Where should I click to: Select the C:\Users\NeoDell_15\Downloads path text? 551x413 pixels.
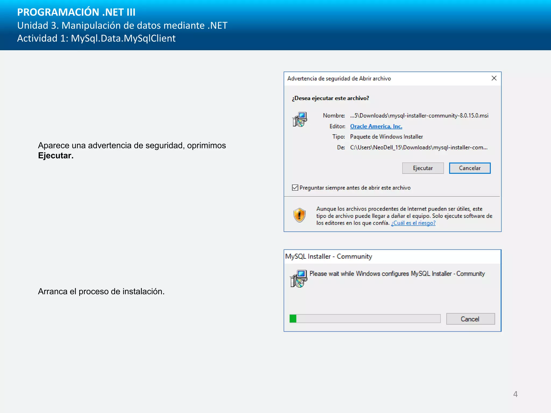[x=419, y=147]
